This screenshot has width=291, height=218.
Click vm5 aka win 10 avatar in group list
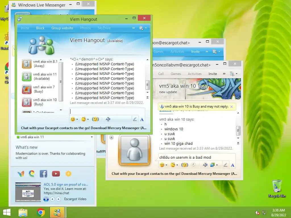[x=27, y=102]
